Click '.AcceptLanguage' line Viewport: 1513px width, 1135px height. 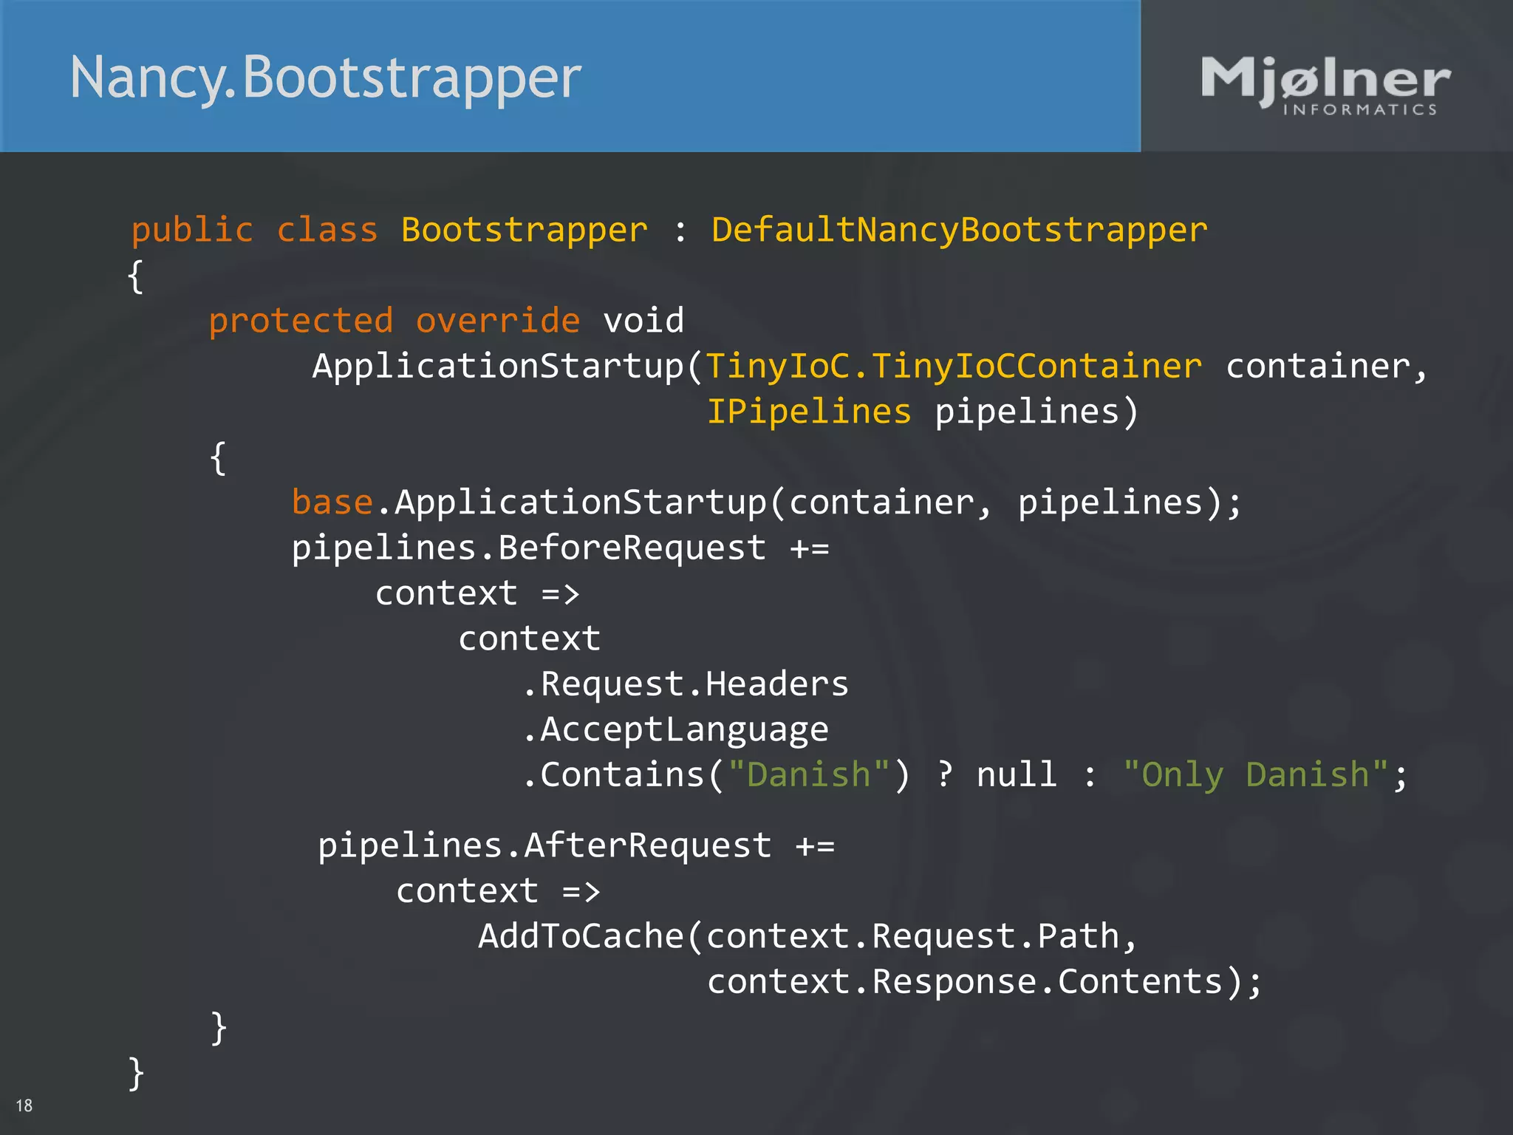[676, 730]
